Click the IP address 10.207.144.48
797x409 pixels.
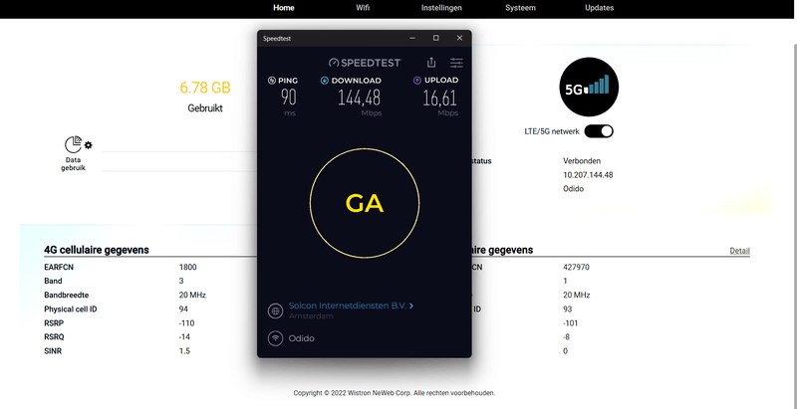[x=588, y=175]
